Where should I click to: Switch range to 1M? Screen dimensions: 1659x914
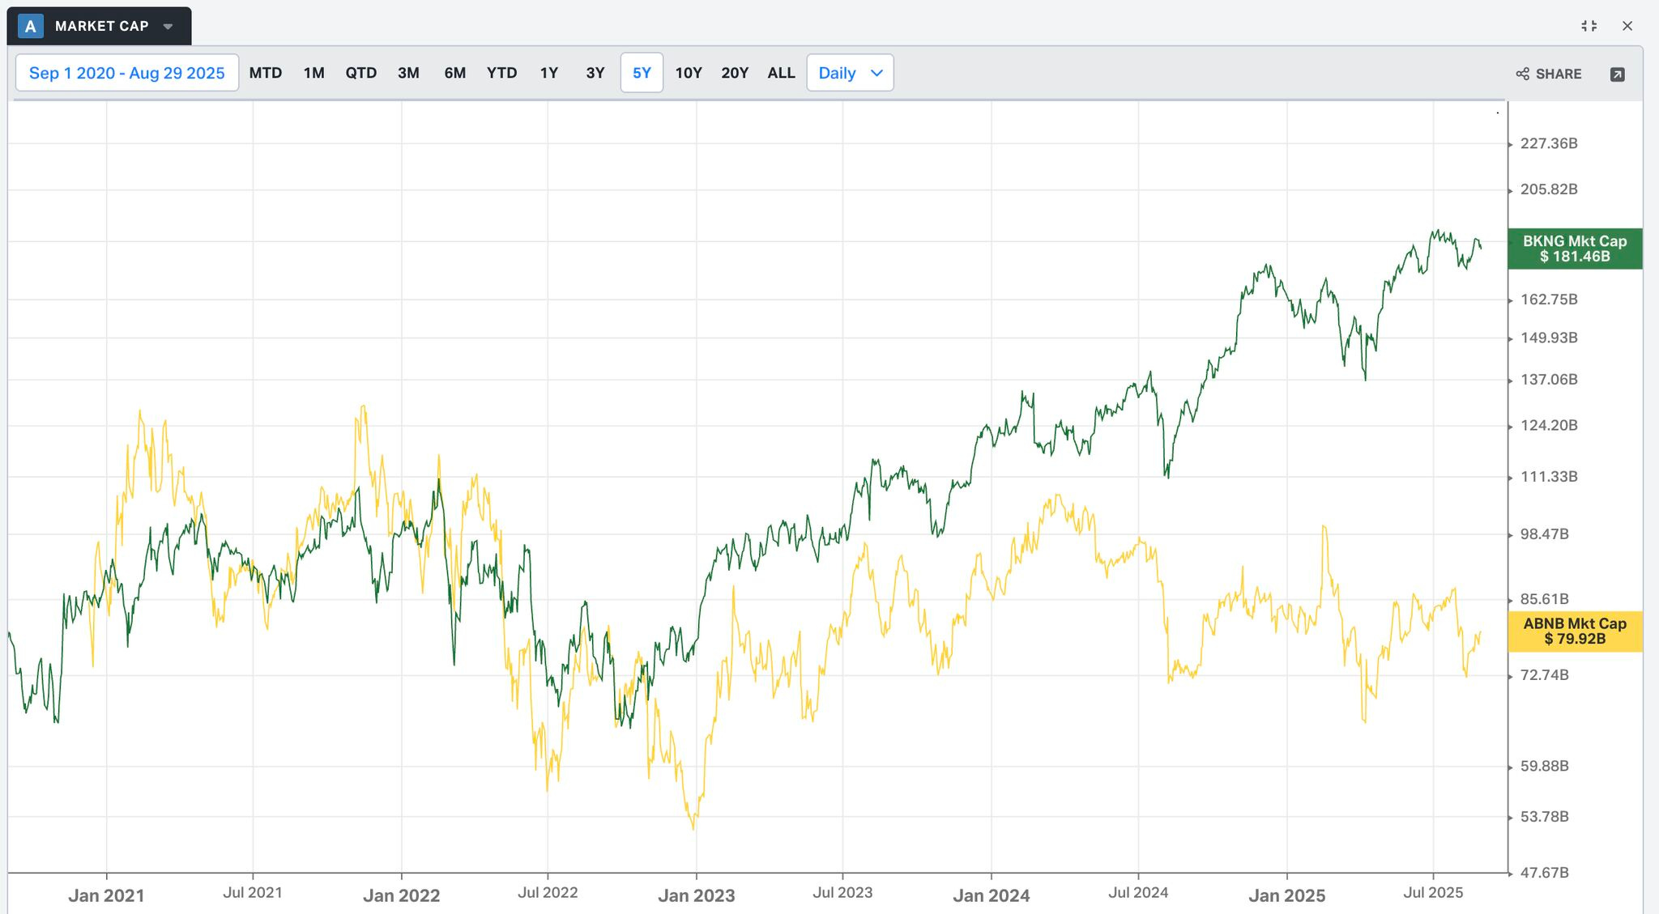pos(313,73)
